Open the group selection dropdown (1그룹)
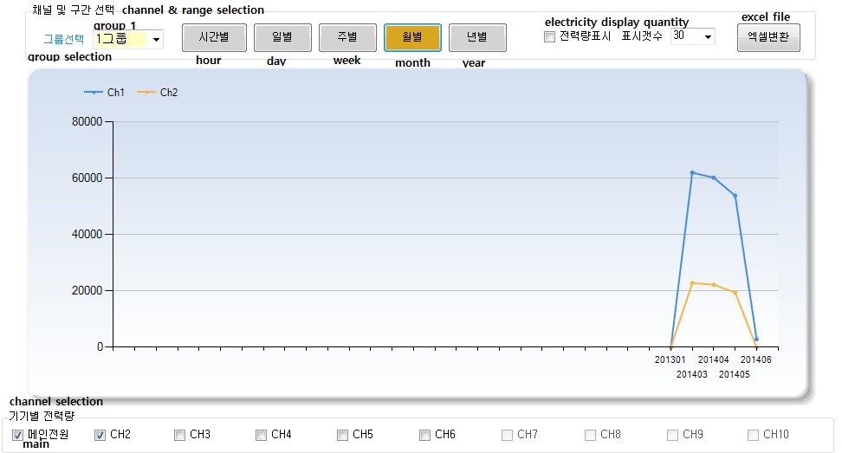 (156, 39)
